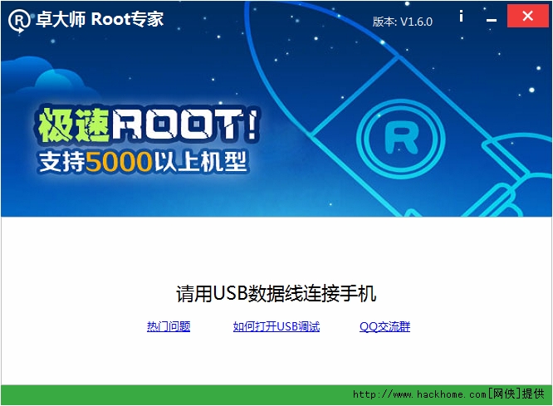The height and width of the screenshot is (406, 553).
Task: Click the info 'i' icon in title bar
Action: pos(461,16)
